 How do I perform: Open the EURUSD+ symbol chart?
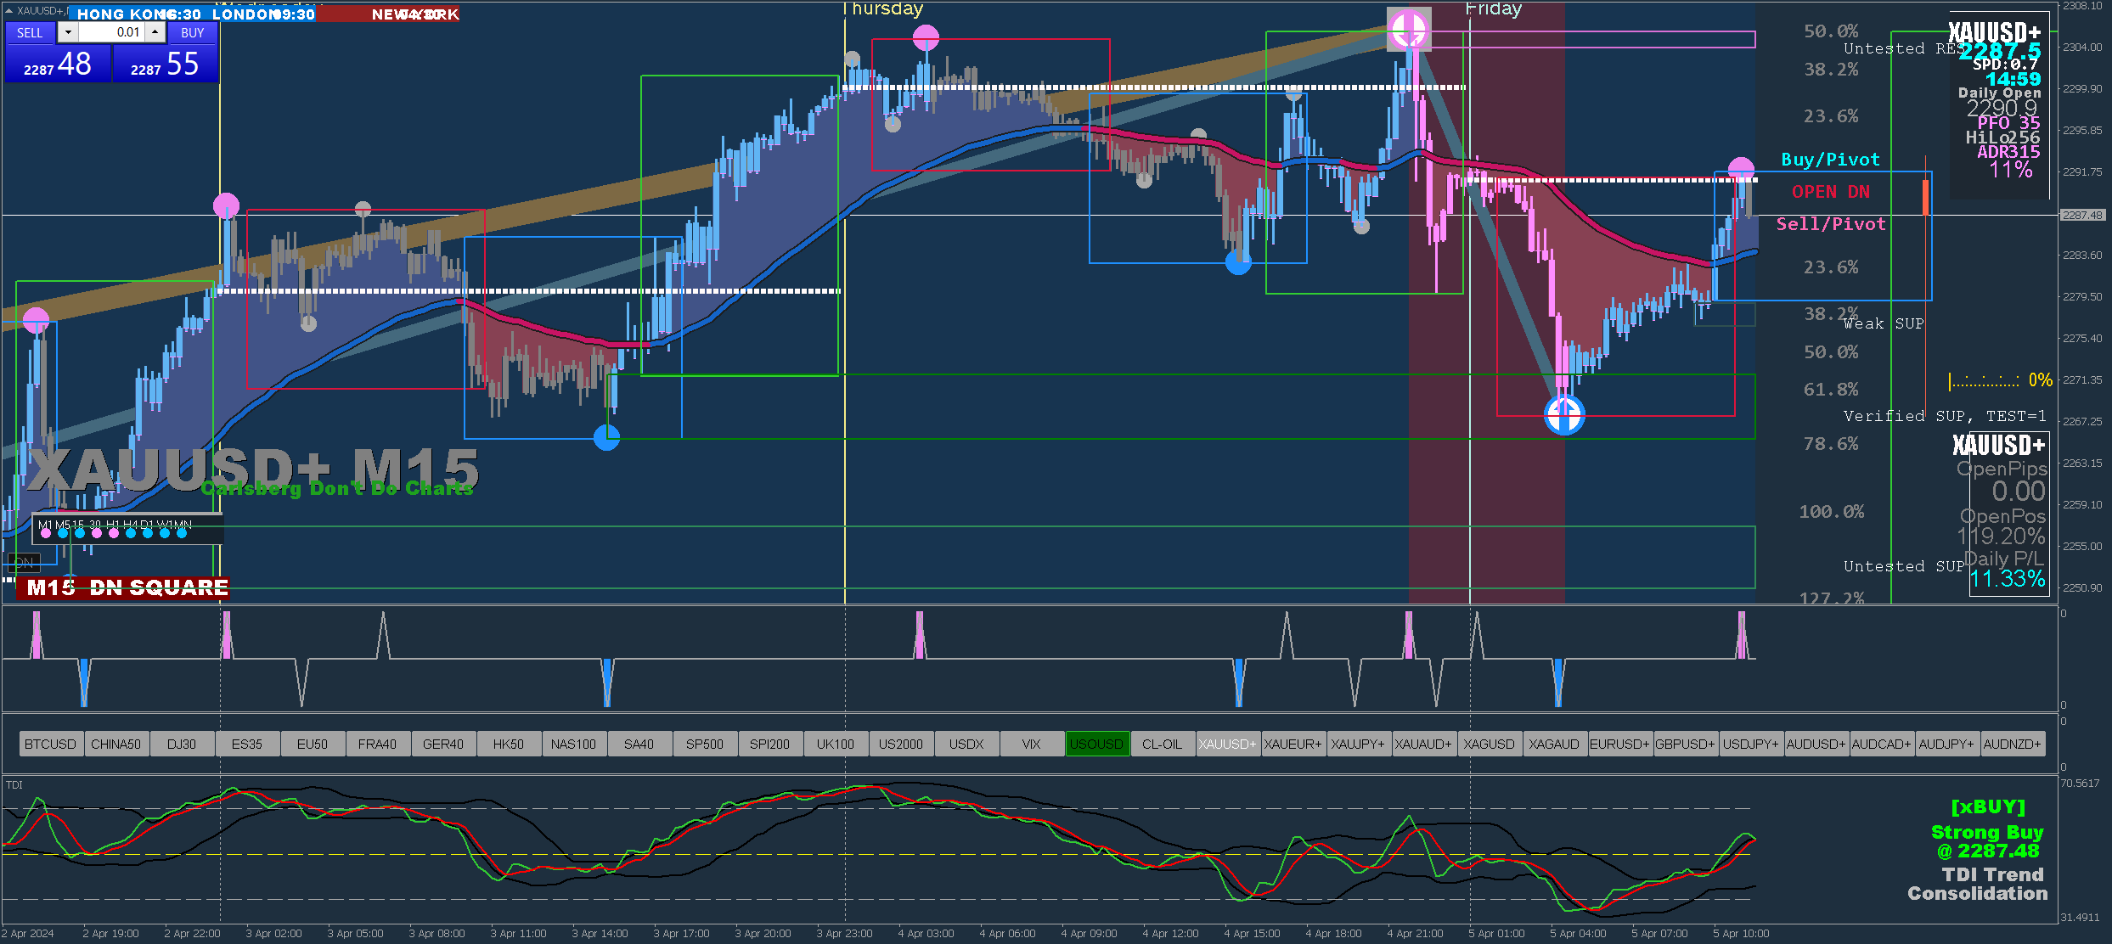coord(1619,745)
